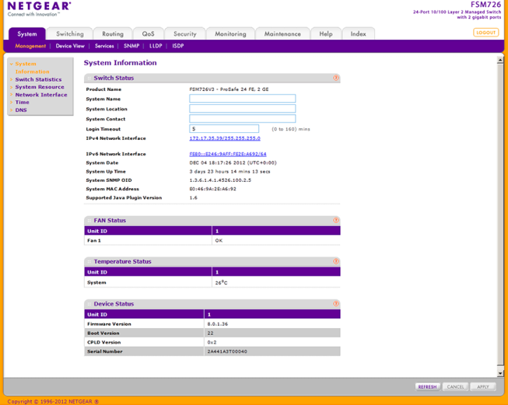The image size is (508, 405).
Task: Open the Index tab
Action: coord(358,34)
